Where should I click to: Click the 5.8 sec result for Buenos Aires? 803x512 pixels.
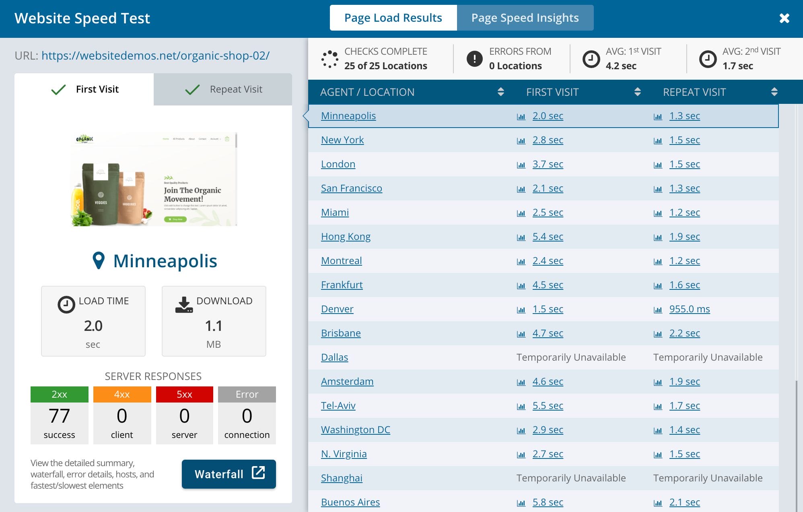[548, 502]
